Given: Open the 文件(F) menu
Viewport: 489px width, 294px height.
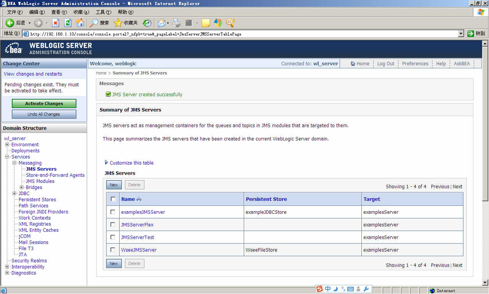Looking at the screenshot, I should click(x=15, y=12).
